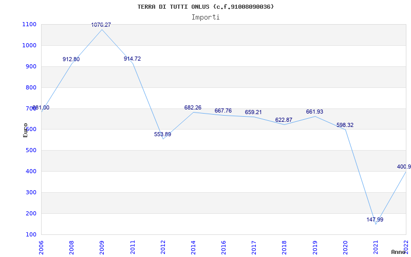Select the 1076.27 data label

(101, 25)
